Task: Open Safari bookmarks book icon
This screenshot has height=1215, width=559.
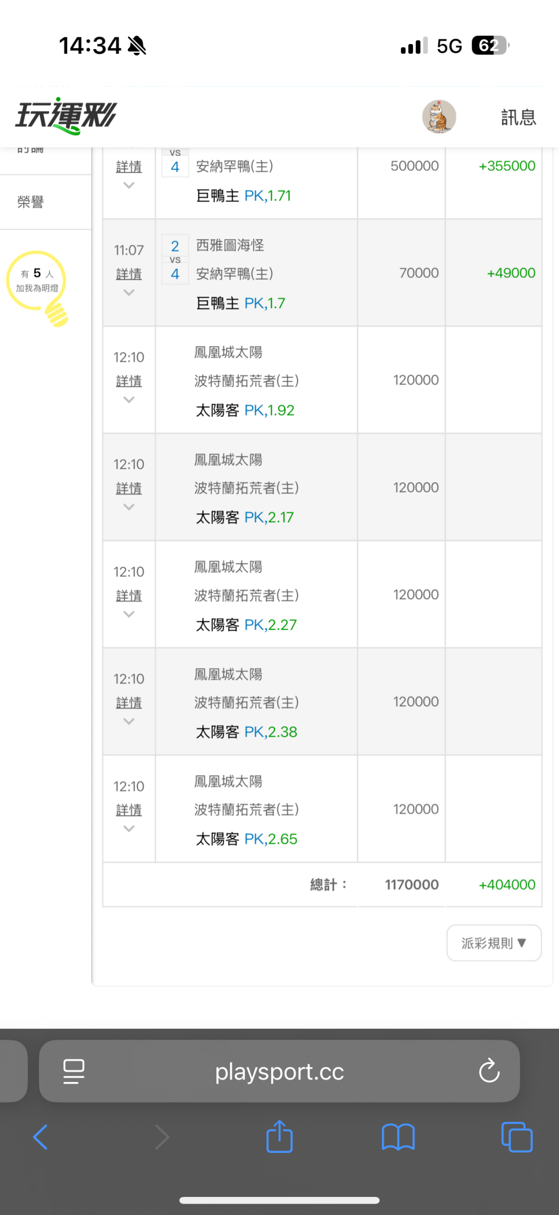Action: (398, 1137)
